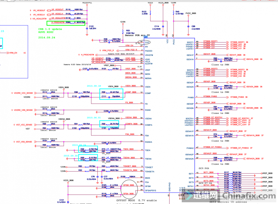The image size is (278, 204).
Task: Click the cyan date '2015.09.30'
Action: 71,156
